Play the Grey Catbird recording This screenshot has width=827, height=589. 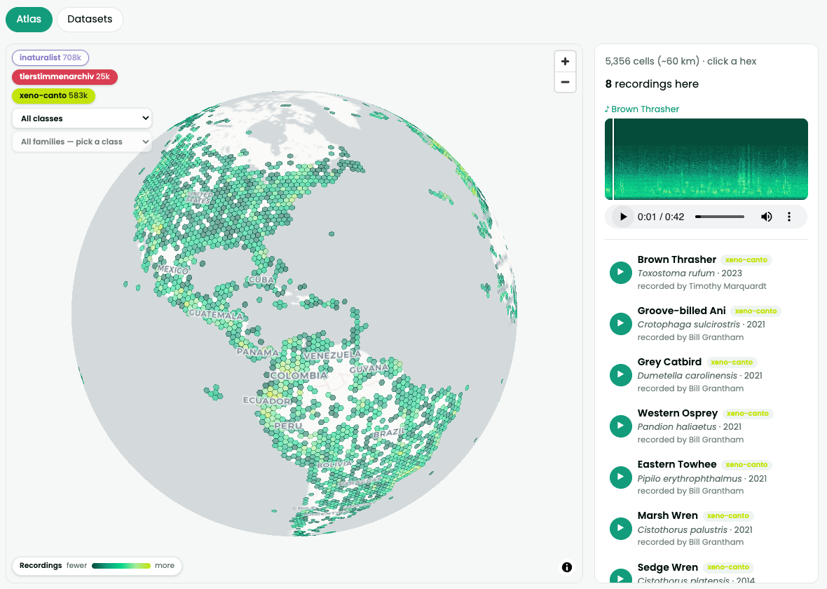(x=621, y=374)
